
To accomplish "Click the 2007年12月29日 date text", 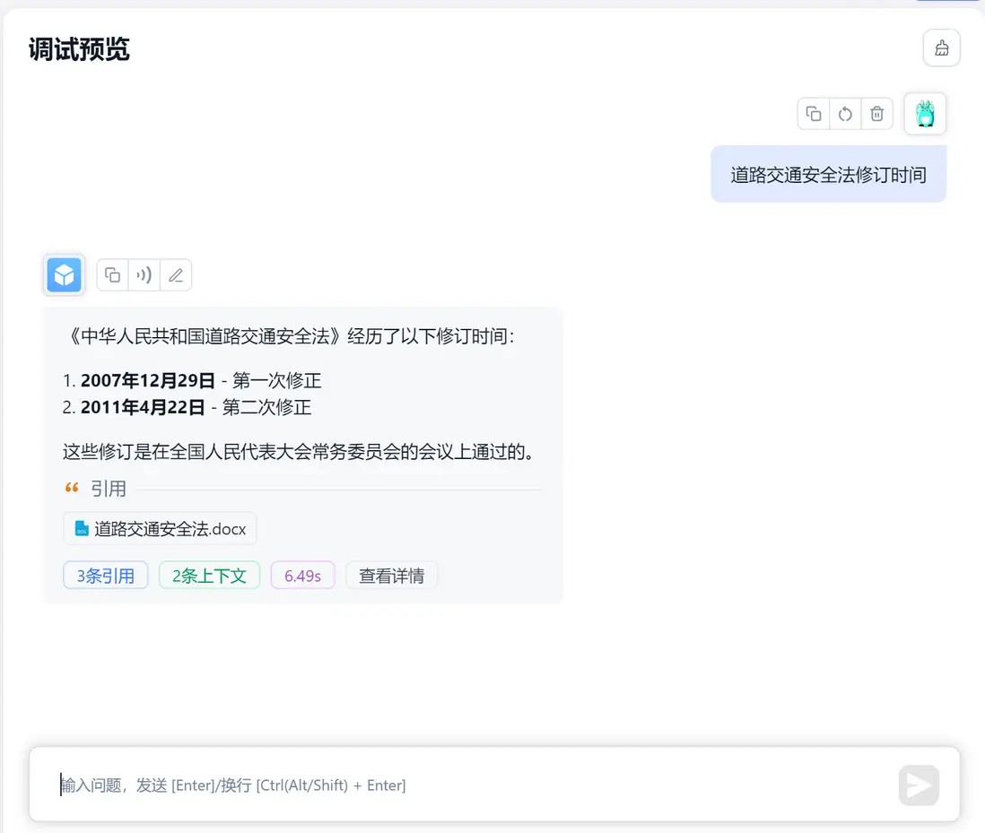I will coord(148,380).
